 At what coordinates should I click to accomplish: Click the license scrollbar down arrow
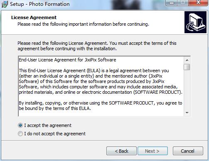click(x=187, y=113)
